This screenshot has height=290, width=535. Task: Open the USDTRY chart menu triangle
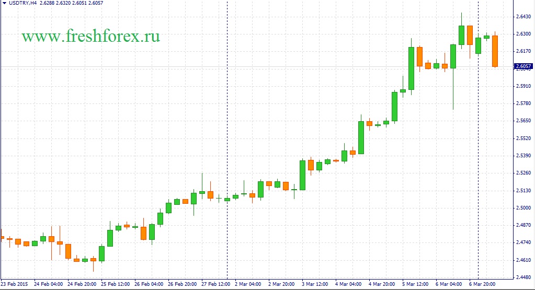[4, 3]
